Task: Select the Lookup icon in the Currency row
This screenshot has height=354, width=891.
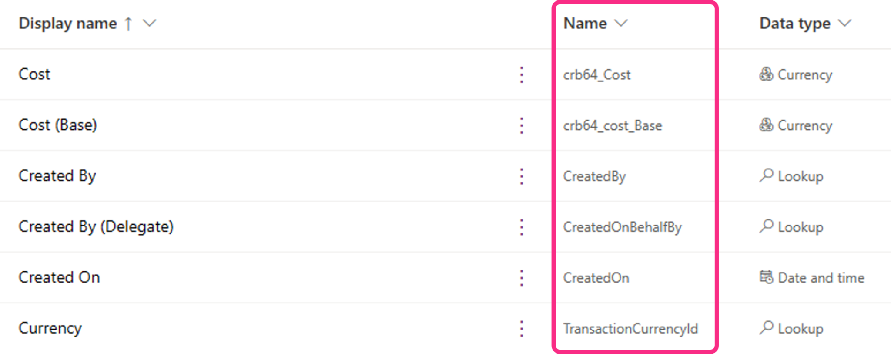Action: (766, 328)
